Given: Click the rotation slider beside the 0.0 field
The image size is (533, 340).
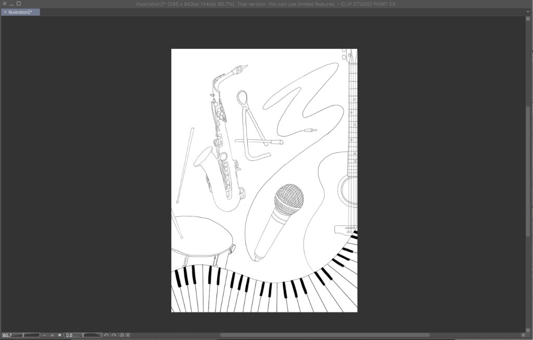Looking at the screenshot, I should coord(93,335).
